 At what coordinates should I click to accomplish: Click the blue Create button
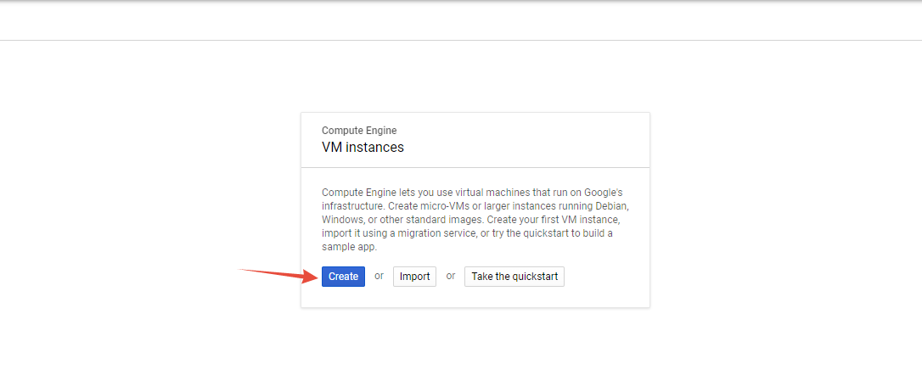pos(343,277)
